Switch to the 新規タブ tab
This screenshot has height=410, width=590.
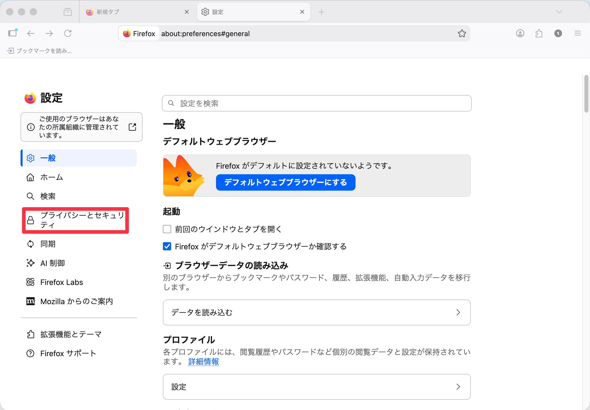point(137,12)
